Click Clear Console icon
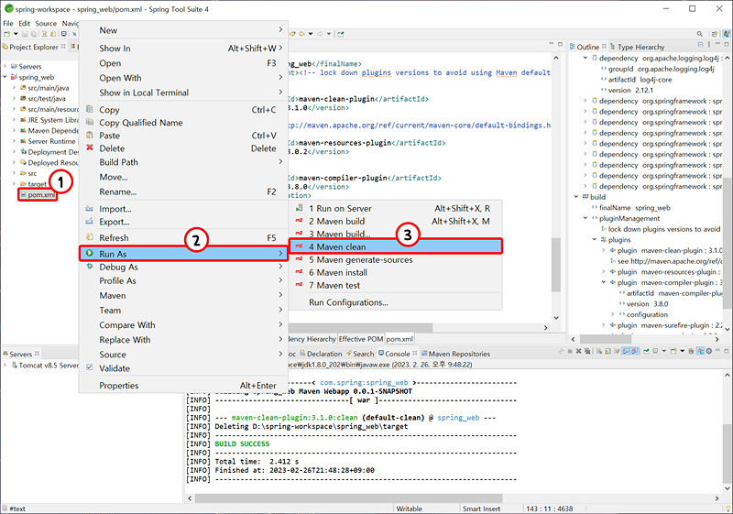This screenshot has width=733, height=514. pos(599,351)
